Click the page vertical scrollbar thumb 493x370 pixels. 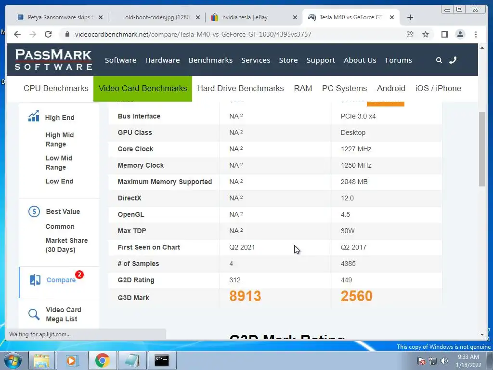pos(482,149)
